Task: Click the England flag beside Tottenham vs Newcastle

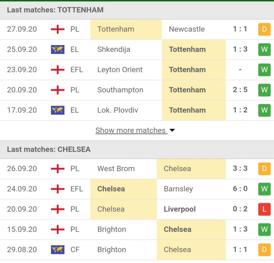Action: click(x=58, y=29)
